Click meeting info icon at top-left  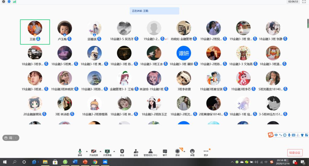(4, 2)
